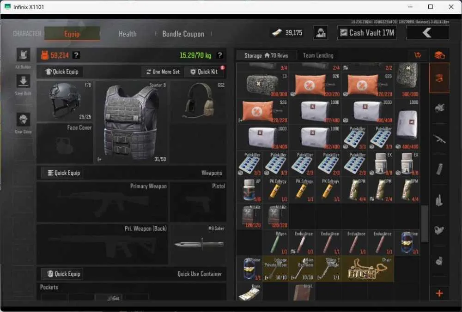462x312 pixels.
Task: Open the Health tab
Action: click(128, 34)
